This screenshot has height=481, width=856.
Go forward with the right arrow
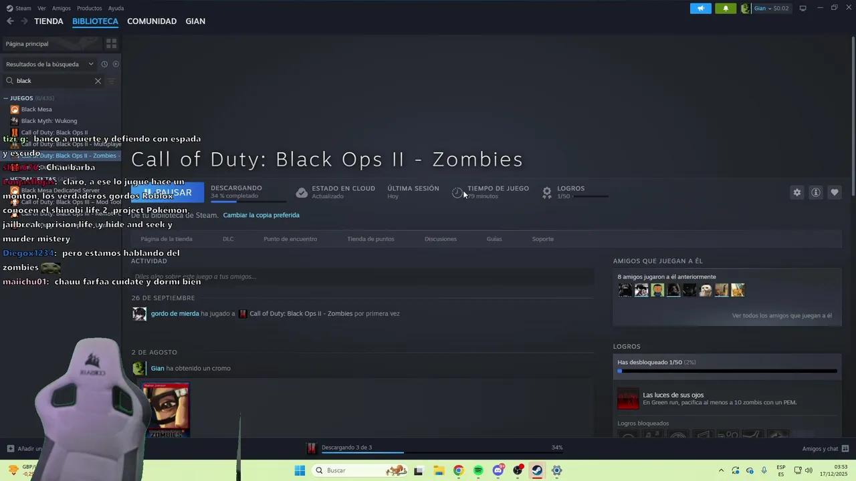tap(24, 21)
